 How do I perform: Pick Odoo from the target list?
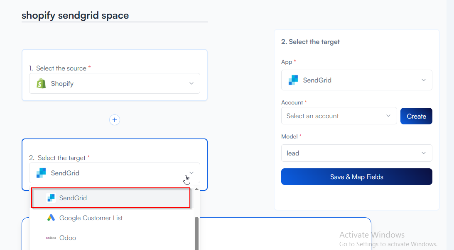click(x=68, y=238)
